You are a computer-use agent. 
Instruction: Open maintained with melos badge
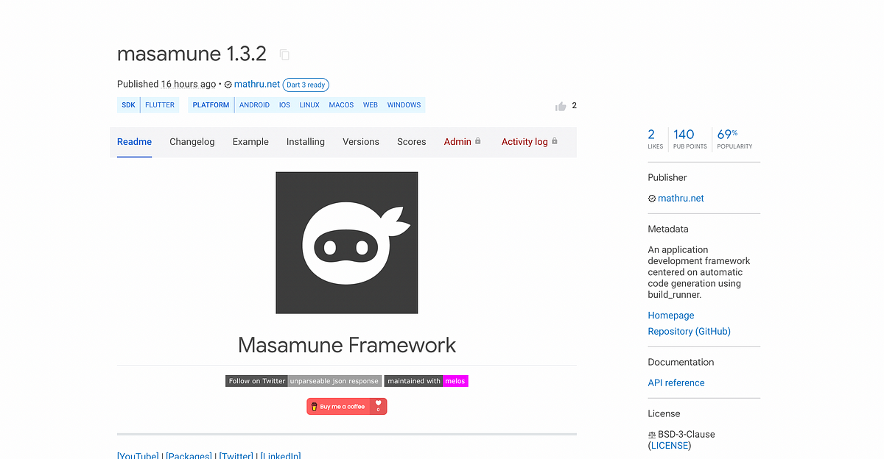(427, 381)
